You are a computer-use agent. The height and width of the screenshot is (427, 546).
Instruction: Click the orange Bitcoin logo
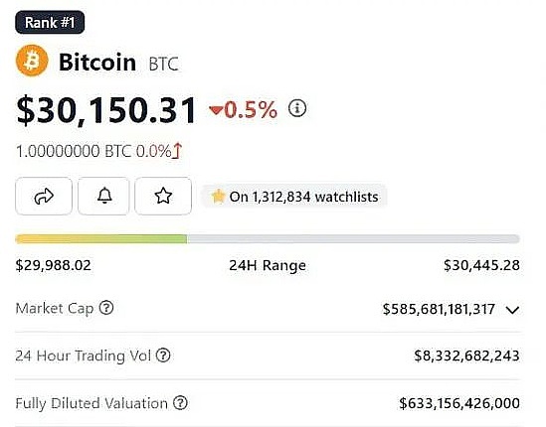pos(32,61)
